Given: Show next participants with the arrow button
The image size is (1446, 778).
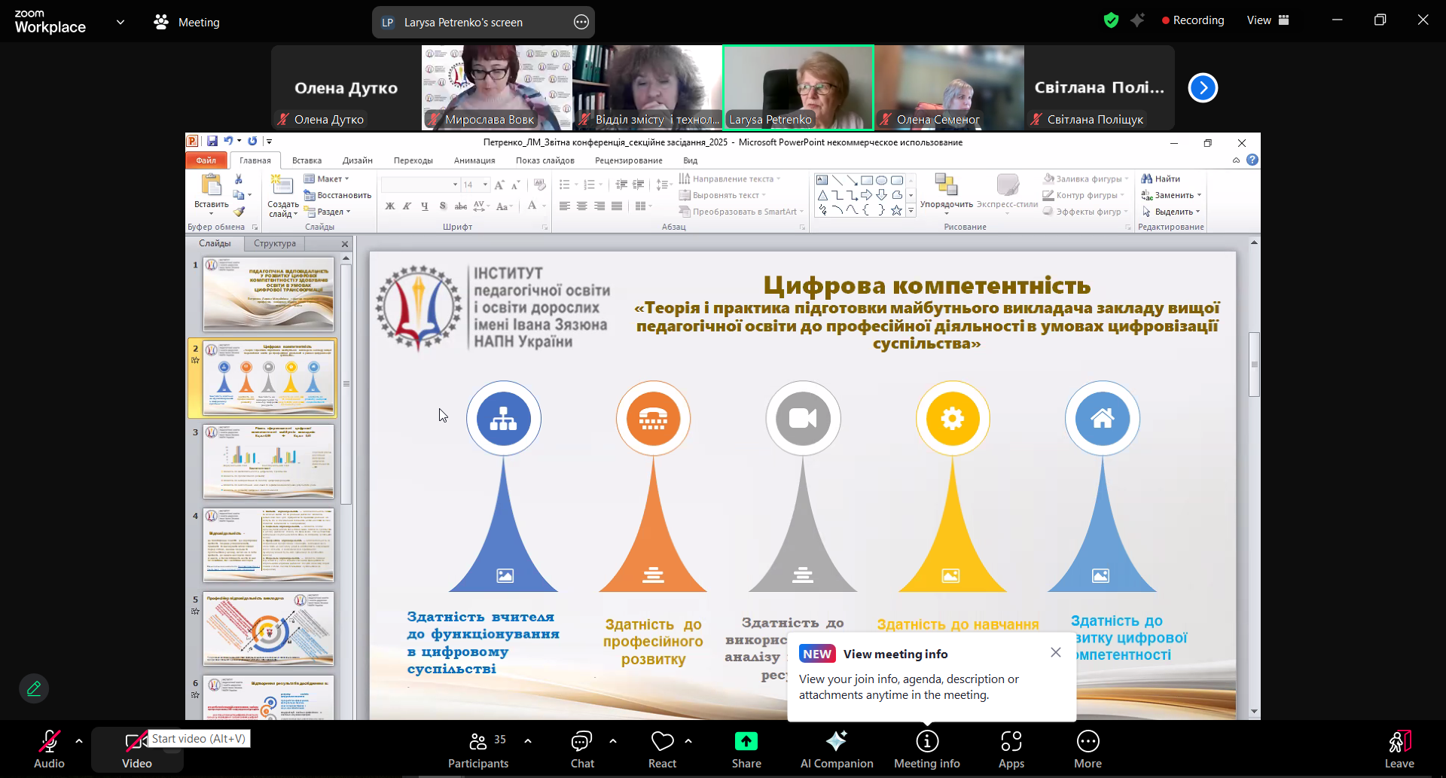Looking at the screenshot, I should [1203, 88].
